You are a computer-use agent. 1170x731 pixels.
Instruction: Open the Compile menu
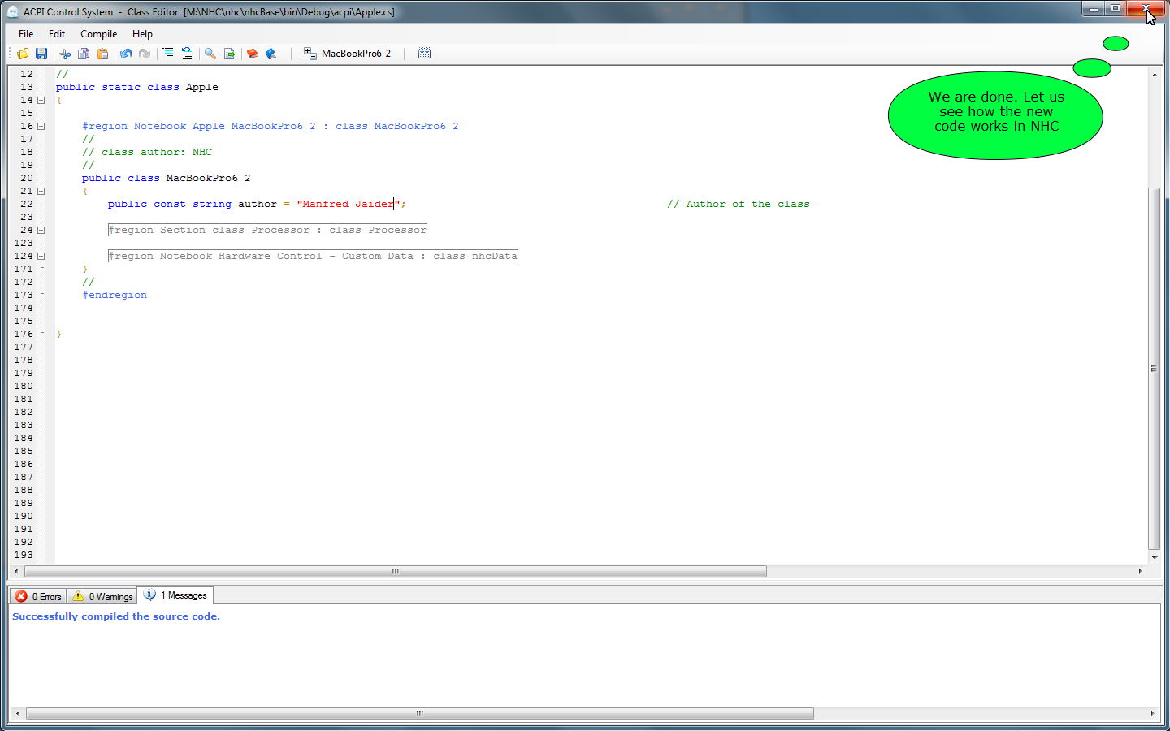click(x=98, y=34)
